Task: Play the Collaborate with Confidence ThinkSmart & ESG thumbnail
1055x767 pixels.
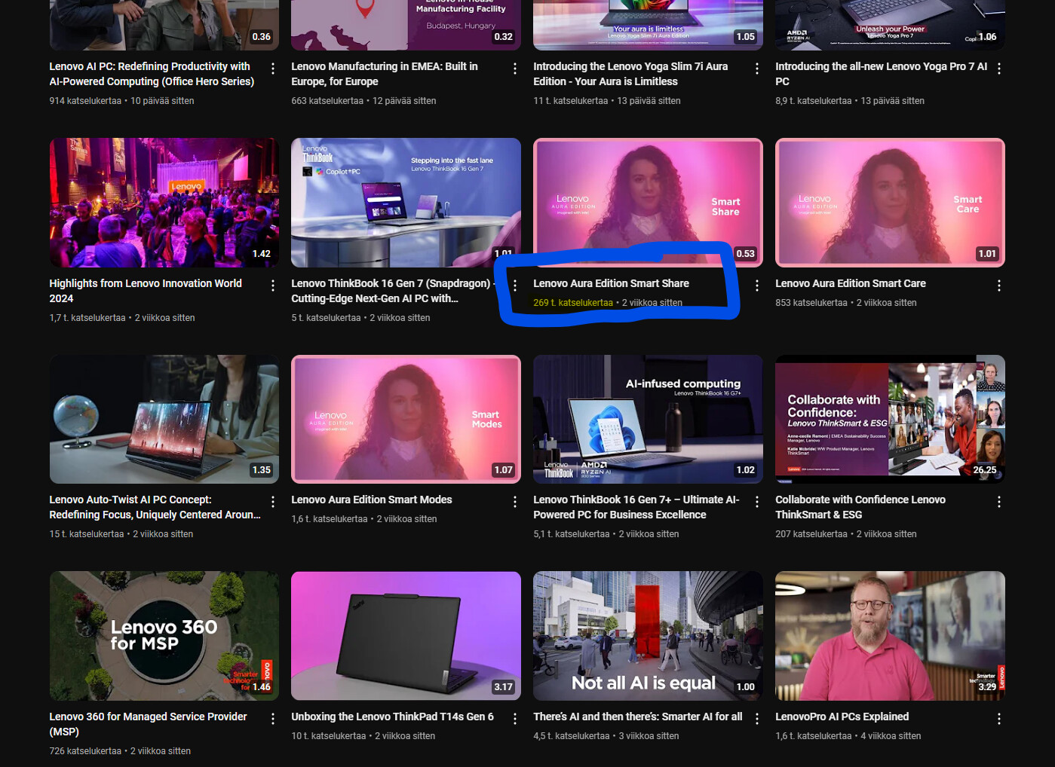Action: pos(890,419)
